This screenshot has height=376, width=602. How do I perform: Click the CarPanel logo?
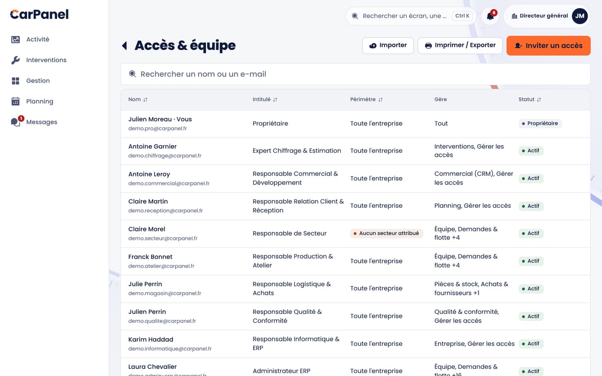tap(39, 15)
